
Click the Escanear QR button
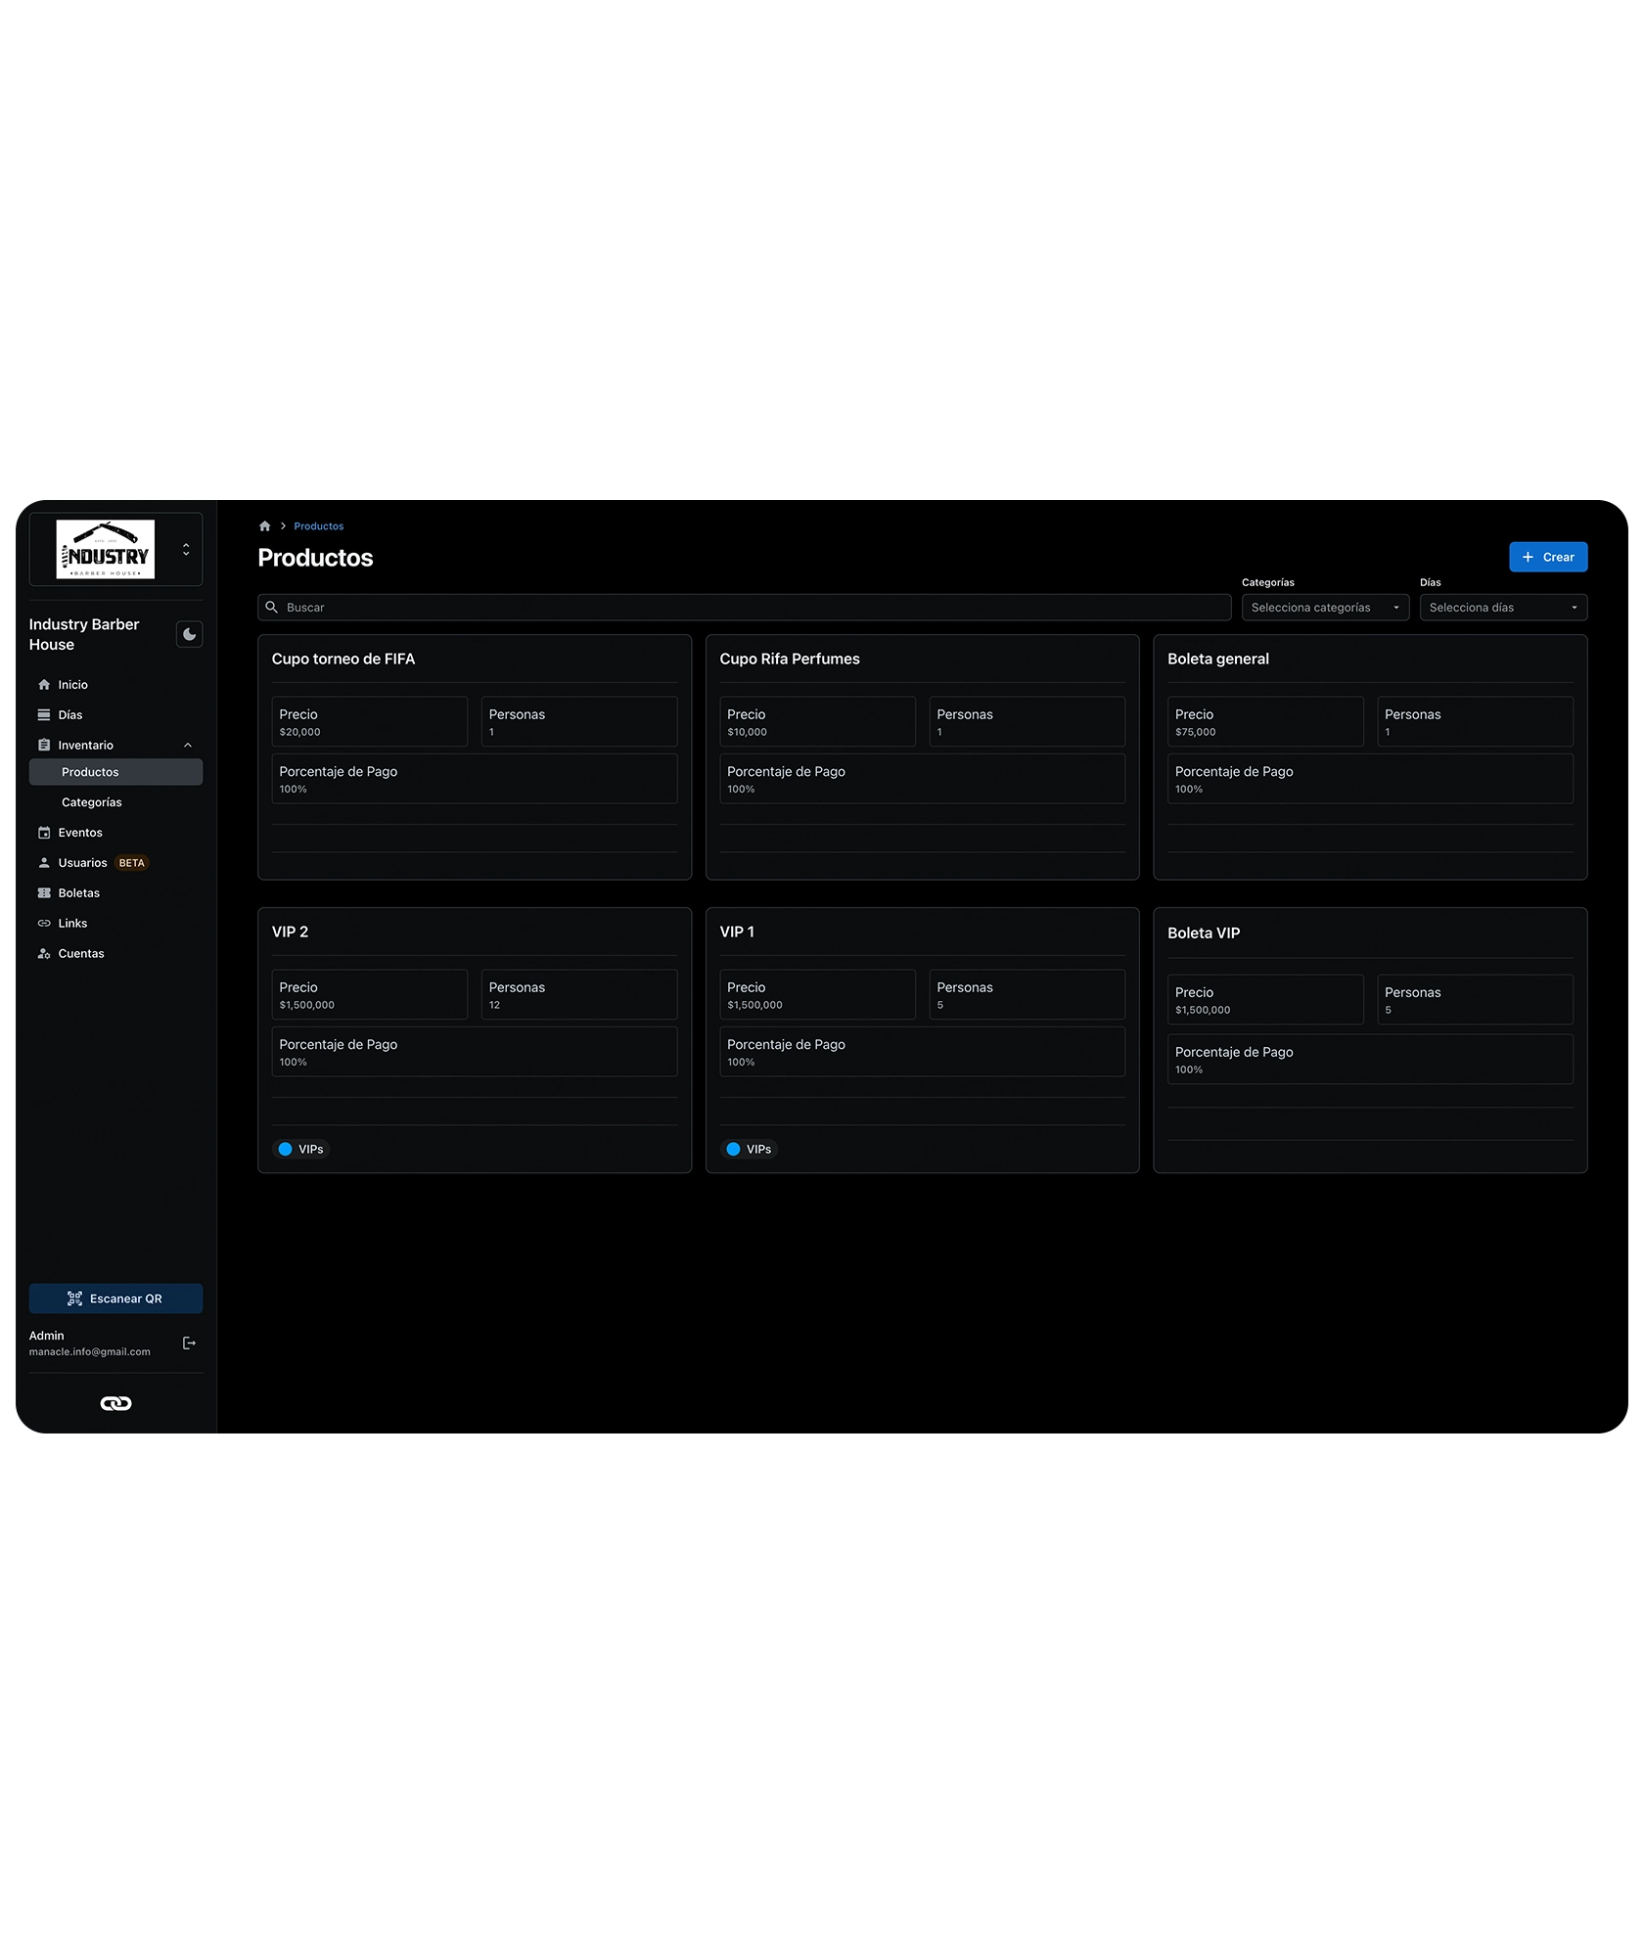(x=115, y=1298)
